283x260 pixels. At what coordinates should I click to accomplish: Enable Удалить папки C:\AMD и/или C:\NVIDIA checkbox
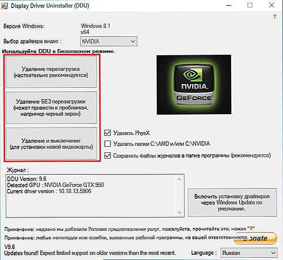[x=108, y=144]
